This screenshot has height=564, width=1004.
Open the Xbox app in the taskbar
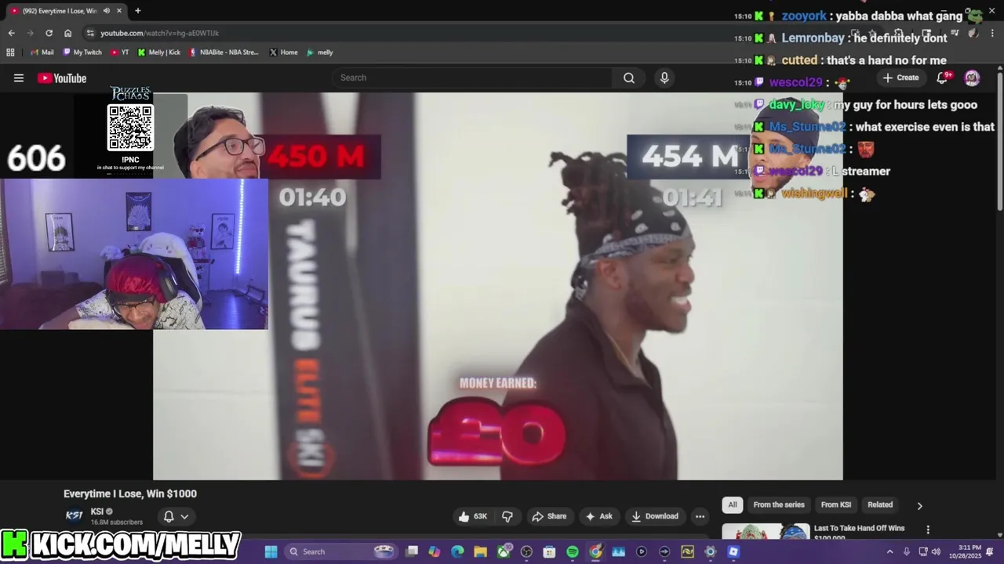click(504, 551)
